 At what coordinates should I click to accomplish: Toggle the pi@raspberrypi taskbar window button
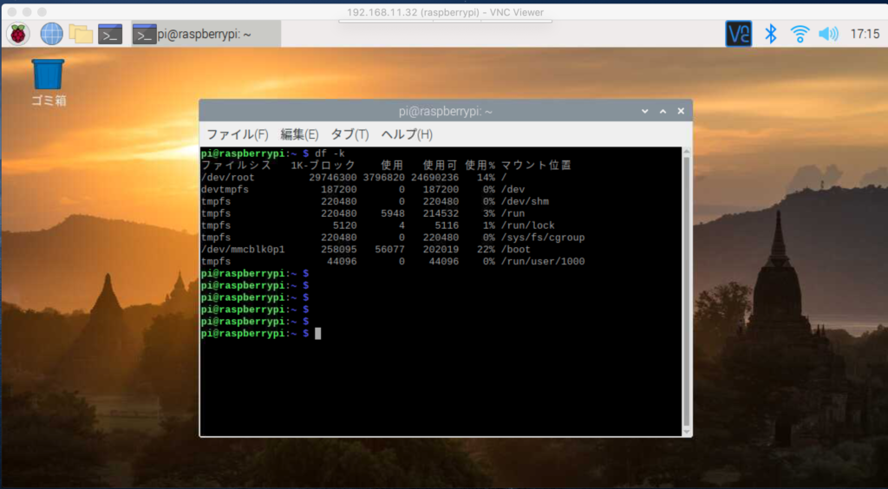206,34
